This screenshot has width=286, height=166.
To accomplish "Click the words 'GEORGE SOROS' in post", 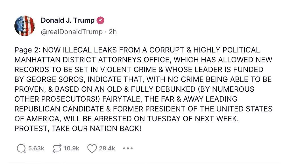I will [56, 79].
